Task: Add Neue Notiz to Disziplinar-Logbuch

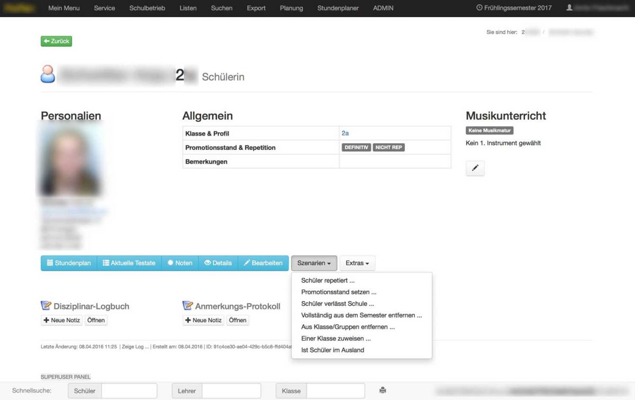Action: tap(62, 320)
